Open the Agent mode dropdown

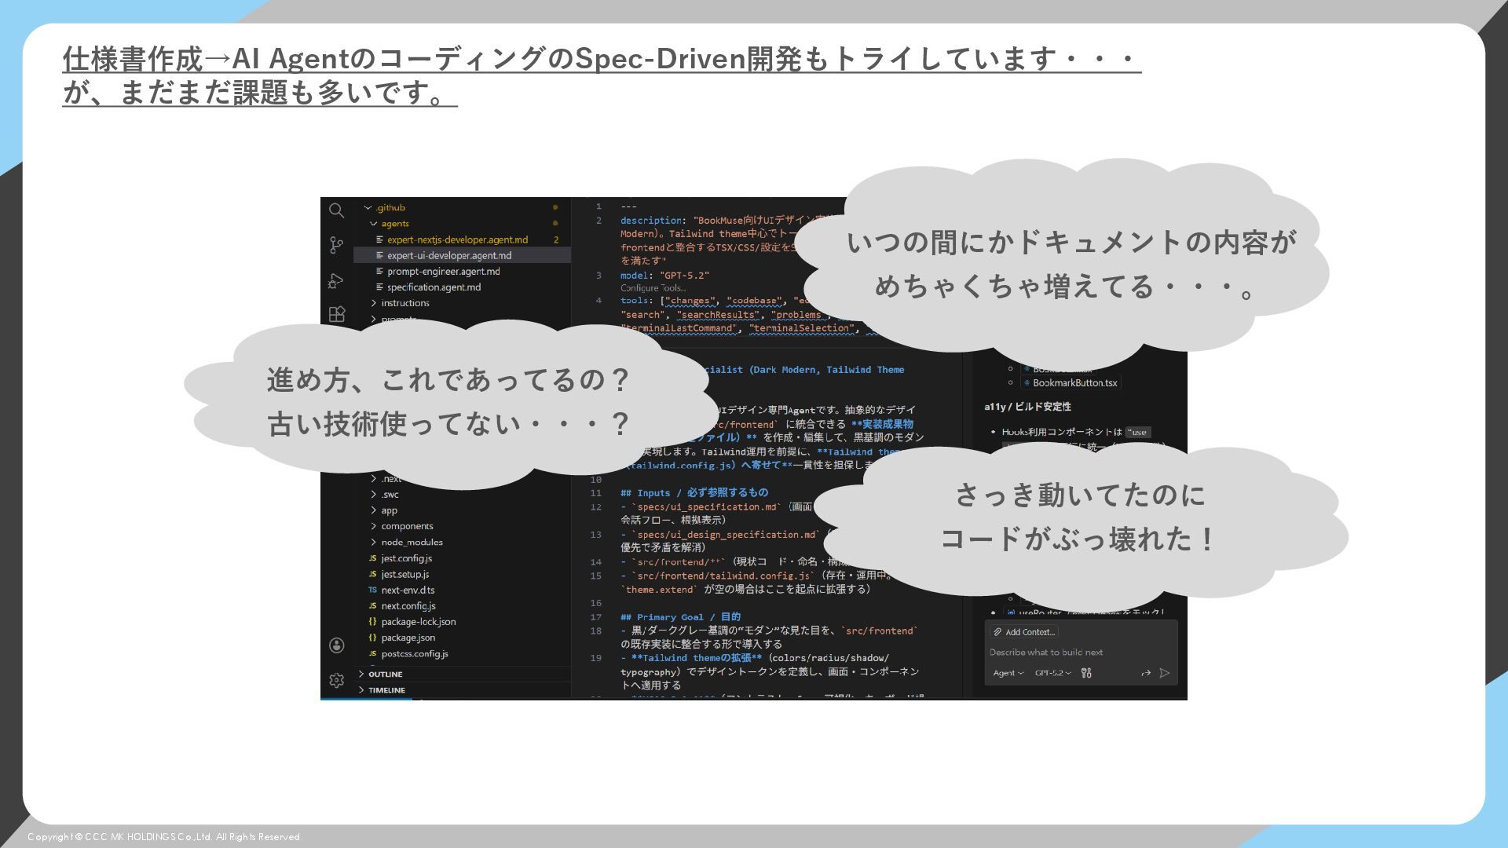[1008, 673]
